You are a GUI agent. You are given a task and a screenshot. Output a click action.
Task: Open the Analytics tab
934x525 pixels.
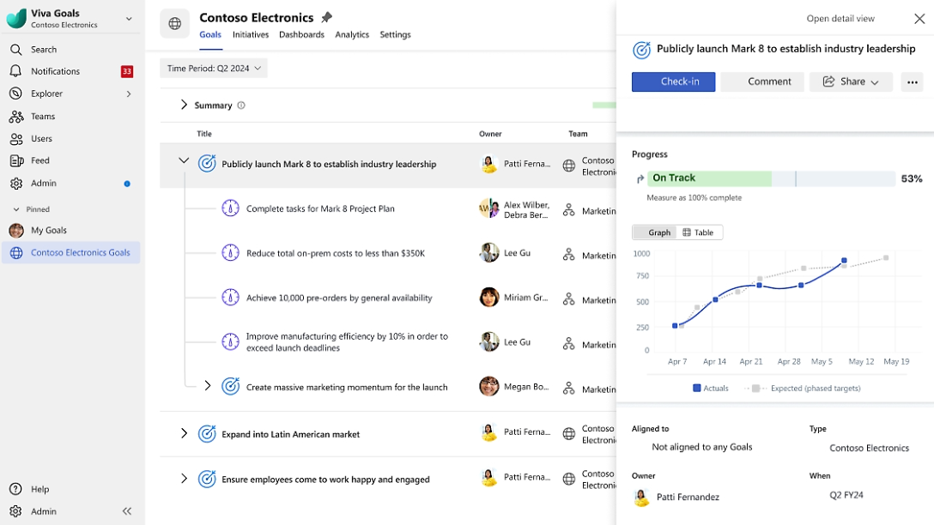click(352, 34)
